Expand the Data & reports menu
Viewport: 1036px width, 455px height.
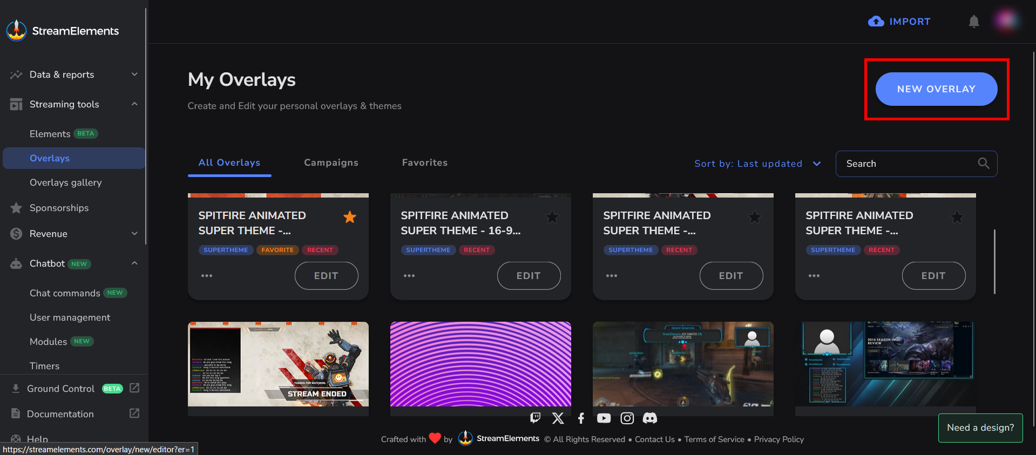click(134, 74)
